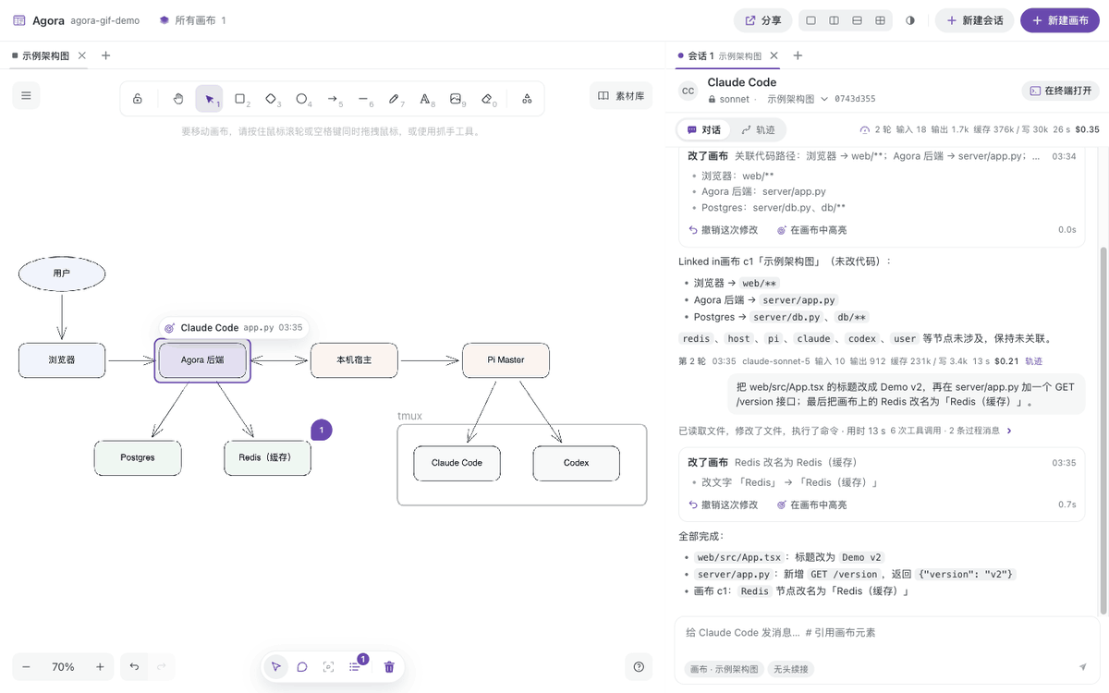The height and width of the screenshot is (693, 1109).
Task: Toggle dark/light theme contrast icon
Action: 910,20
